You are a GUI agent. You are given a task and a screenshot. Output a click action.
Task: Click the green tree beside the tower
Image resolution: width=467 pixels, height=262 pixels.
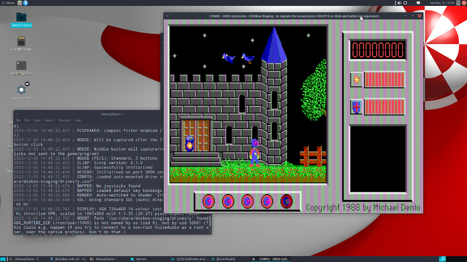pyautogui.click(x=314, y=90)
